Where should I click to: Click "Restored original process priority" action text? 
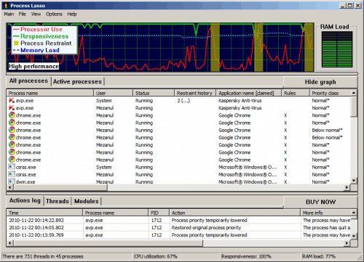206,228
